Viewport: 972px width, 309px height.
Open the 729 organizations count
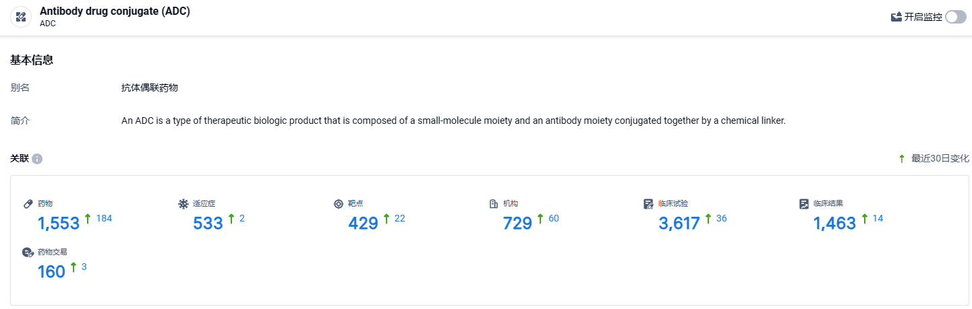518,223
